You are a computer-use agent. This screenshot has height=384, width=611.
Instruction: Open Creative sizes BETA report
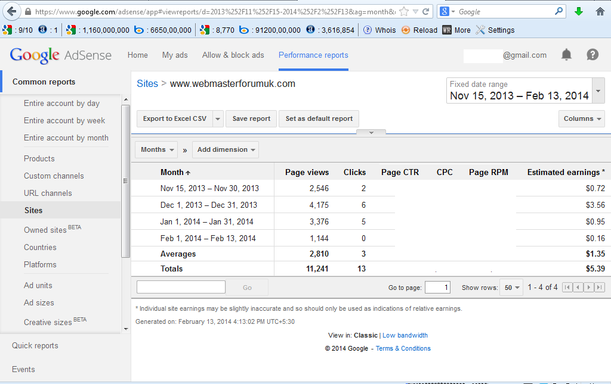point(55,321)
